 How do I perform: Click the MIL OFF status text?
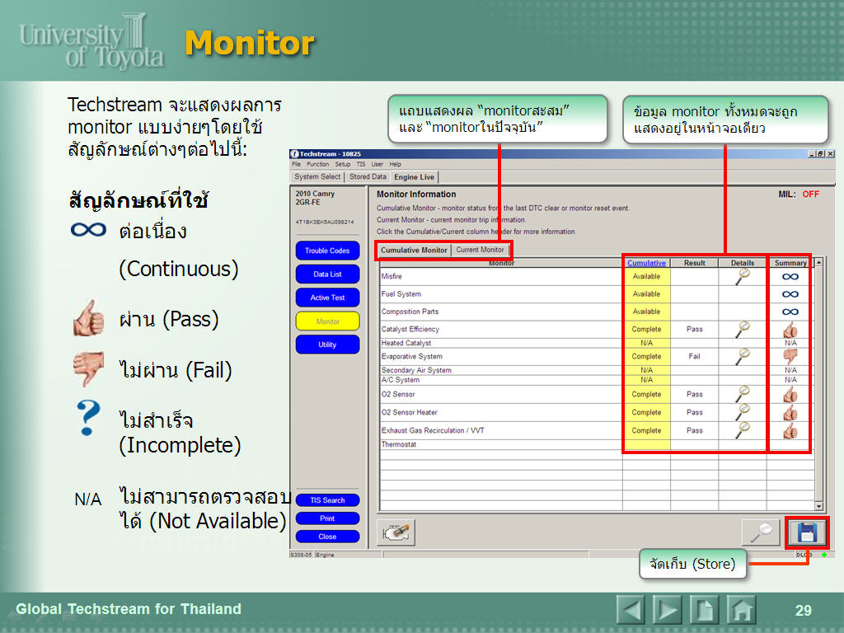tap(798, 195)
